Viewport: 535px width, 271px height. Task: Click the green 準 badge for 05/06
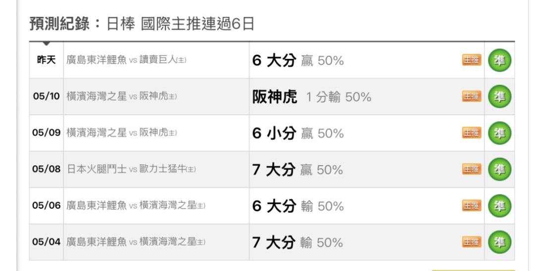tap(499, 206)
